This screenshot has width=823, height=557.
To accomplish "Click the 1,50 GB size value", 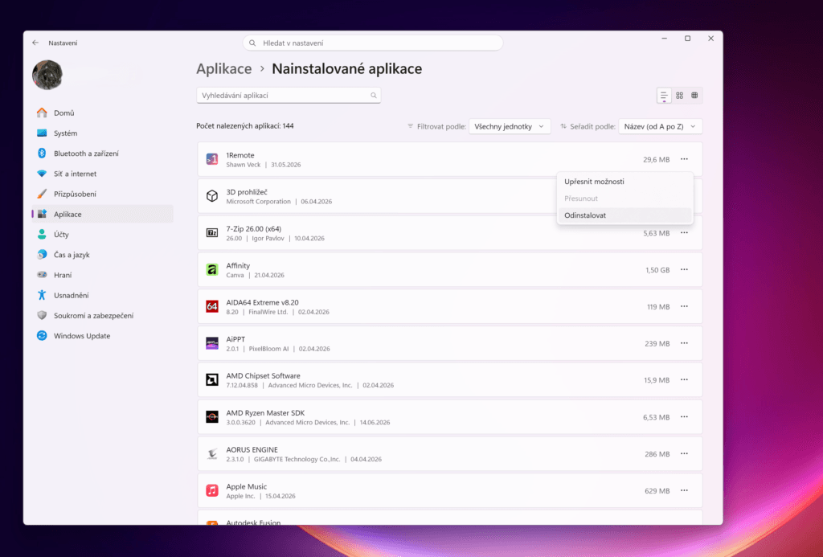I will coord(657,270).
